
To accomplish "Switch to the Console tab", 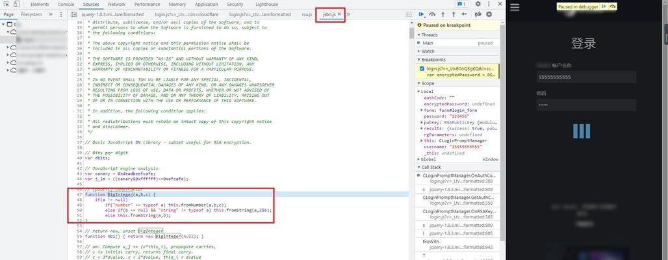I will [66, 5].
